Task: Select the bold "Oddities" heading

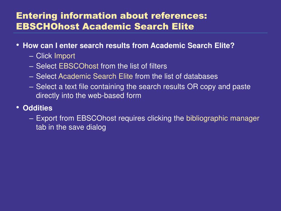Action: point(37,108)
